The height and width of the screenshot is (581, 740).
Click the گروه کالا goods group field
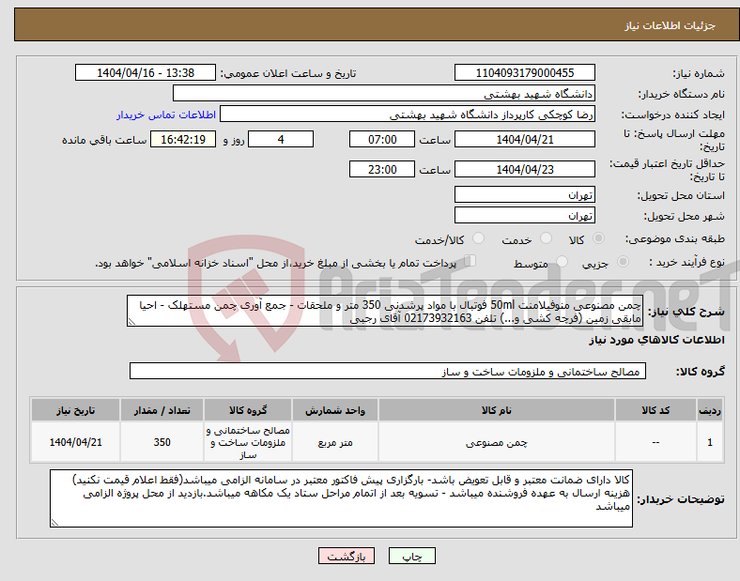388,371
